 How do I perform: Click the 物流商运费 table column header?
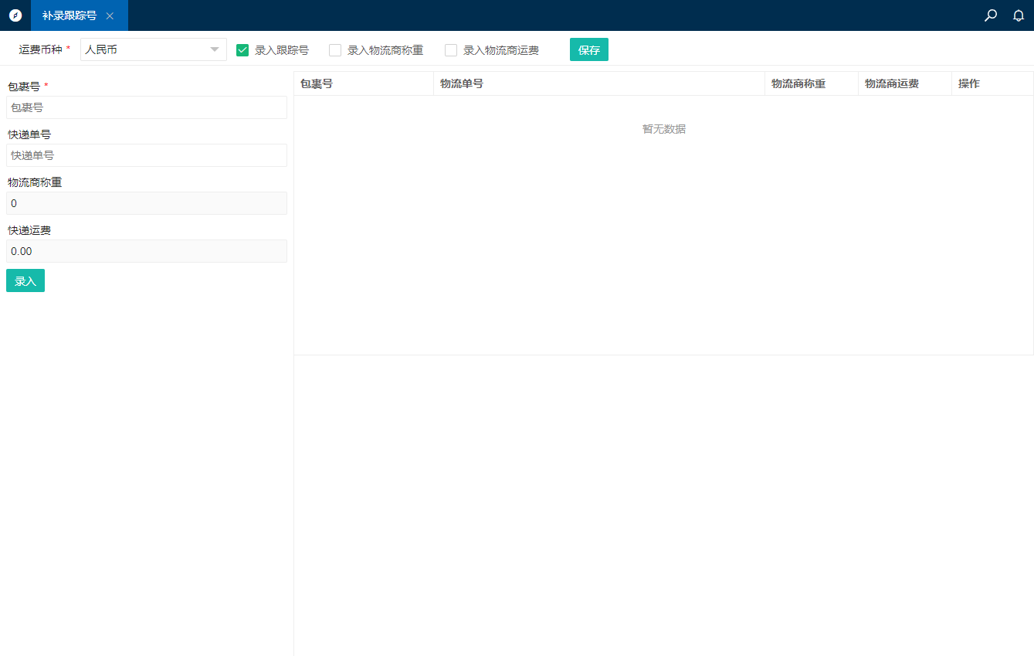pyautogui.click(x=892, y=83)
